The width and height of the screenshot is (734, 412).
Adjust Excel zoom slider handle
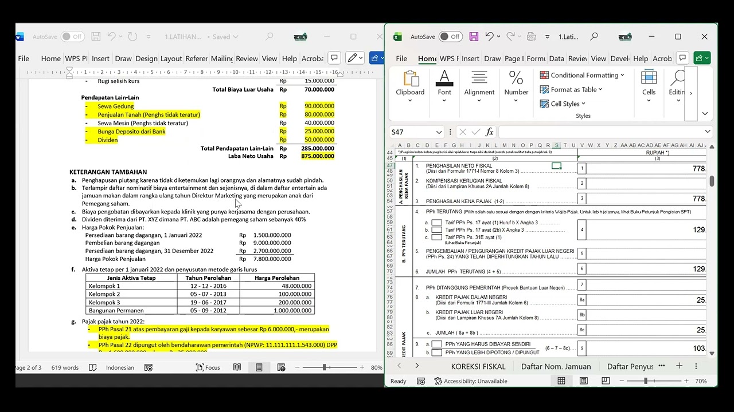tap(646, 381)
